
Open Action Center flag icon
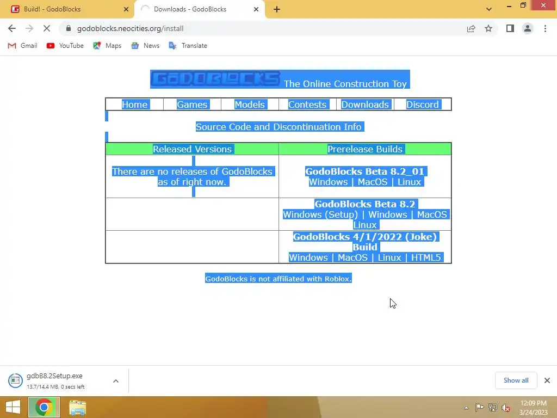479,407
